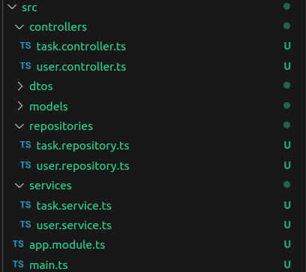Screen dimensions: 306x272
Task: Click git status dot on repositories row
Action: (x=286, y=125)
